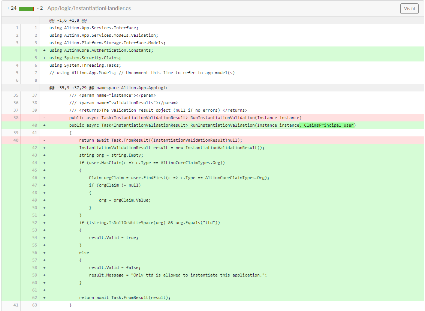Click new line number 40

click(x=35, y=125)
